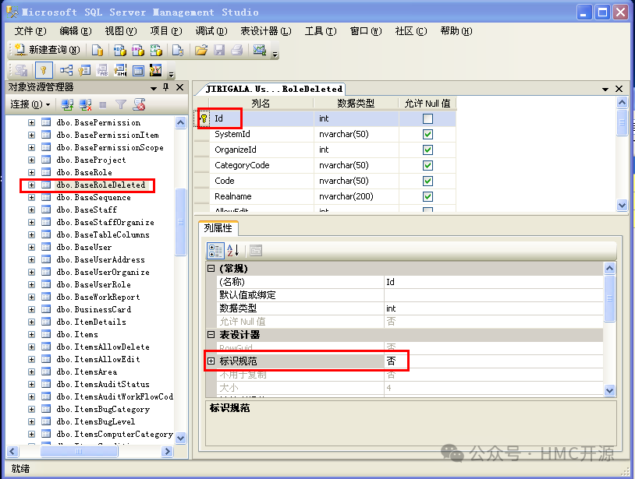Expand the dbo.BasePermission tree node

click(x=31, y=122)
